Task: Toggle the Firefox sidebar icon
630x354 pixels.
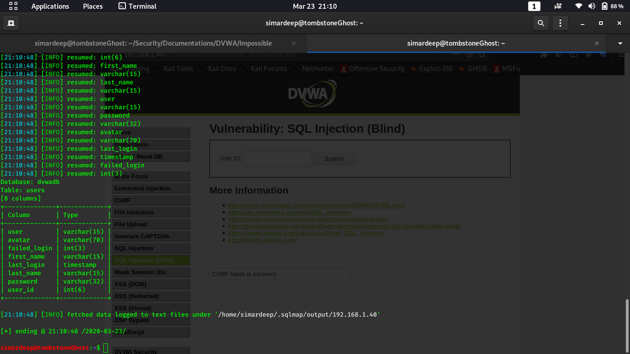Action: tap(573, 55)
